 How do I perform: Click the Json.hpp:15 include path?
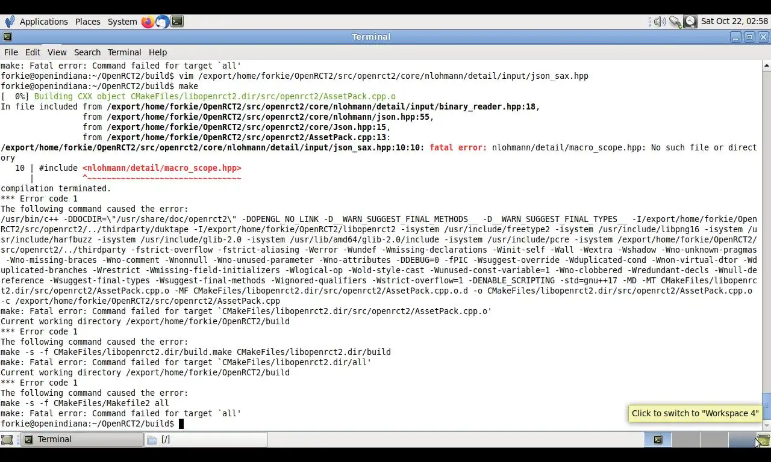(x=246, y=127)
